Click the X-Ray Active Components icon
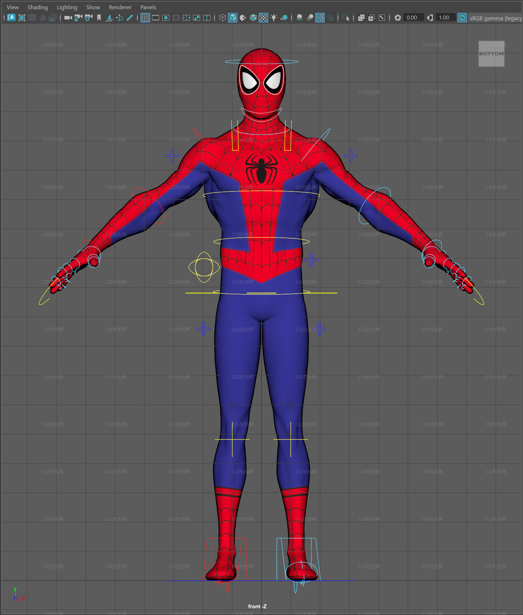 (371, 17)
